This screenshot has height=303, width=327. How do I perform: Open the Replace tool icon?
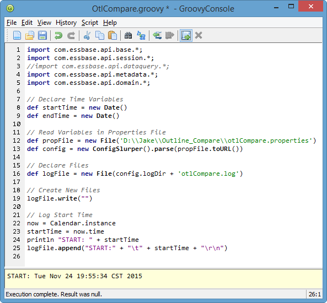pos(141,35)
